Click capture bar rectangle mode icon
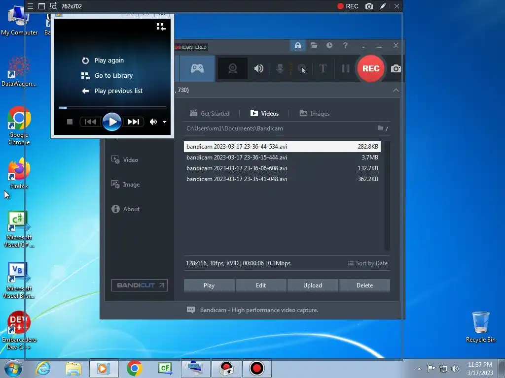The image size is (505, 378). pyautogui.click(x=41, y=6)
